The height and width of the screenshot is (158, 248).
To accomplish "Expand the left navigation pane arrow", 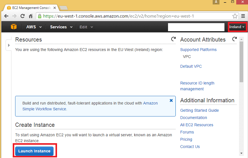I will tap(9, 45).
